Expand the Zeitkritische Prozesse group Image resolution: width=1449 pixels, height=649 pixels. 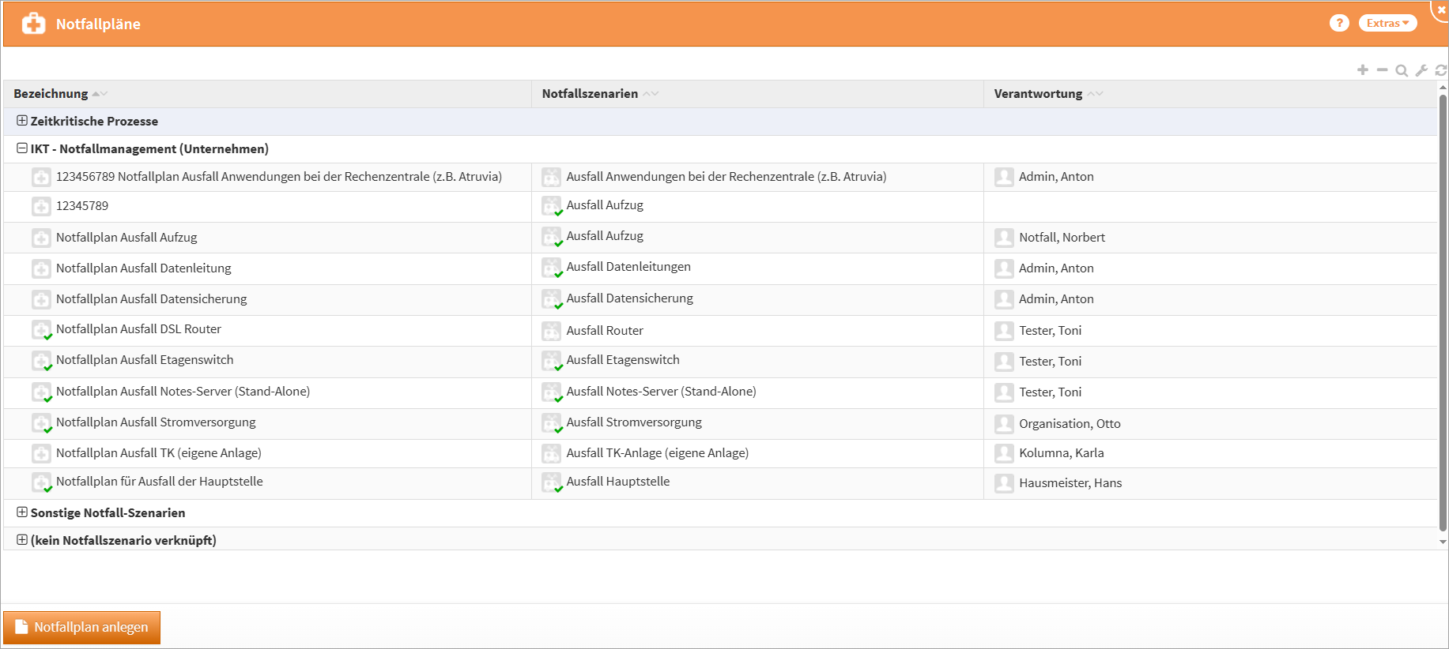pos(22,121)
